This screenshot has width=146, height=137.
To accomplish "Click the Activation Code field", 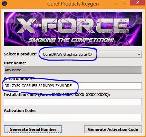I will point(73,117).
